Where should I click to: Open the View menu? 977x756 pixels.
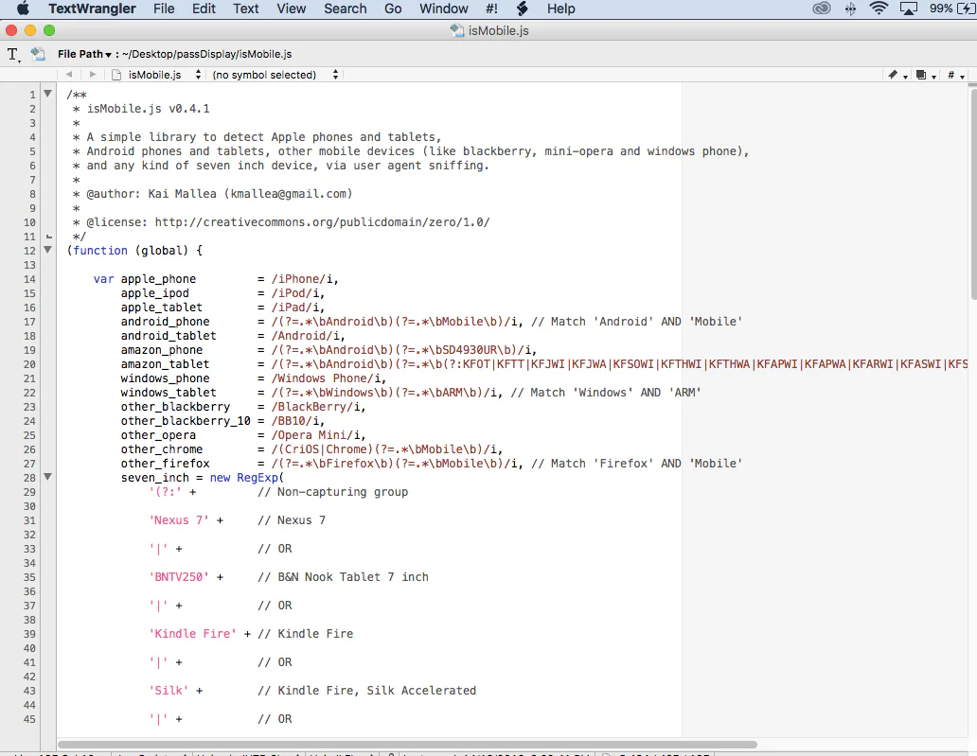(291, 9)
